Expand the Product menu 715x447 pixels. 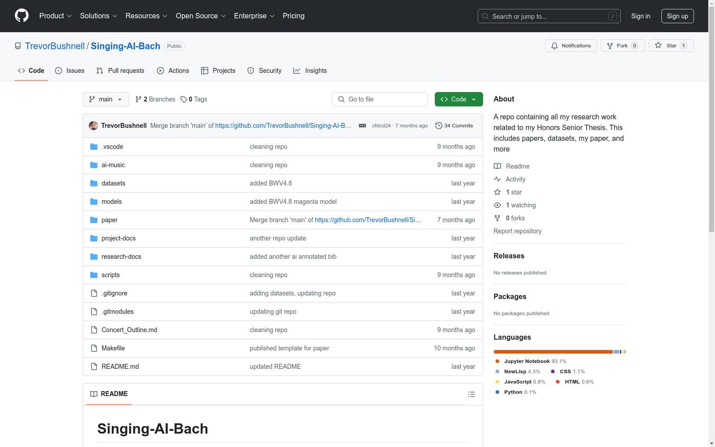click(55, 16)
